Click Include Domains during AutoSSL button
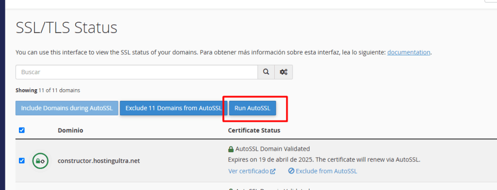Image resolution: width=497 pixels, height=190 pixels. click(67, 108)
